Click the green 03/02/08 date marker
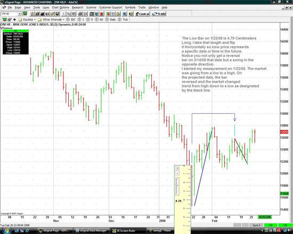Screen dimensions: 293x234 265,217
